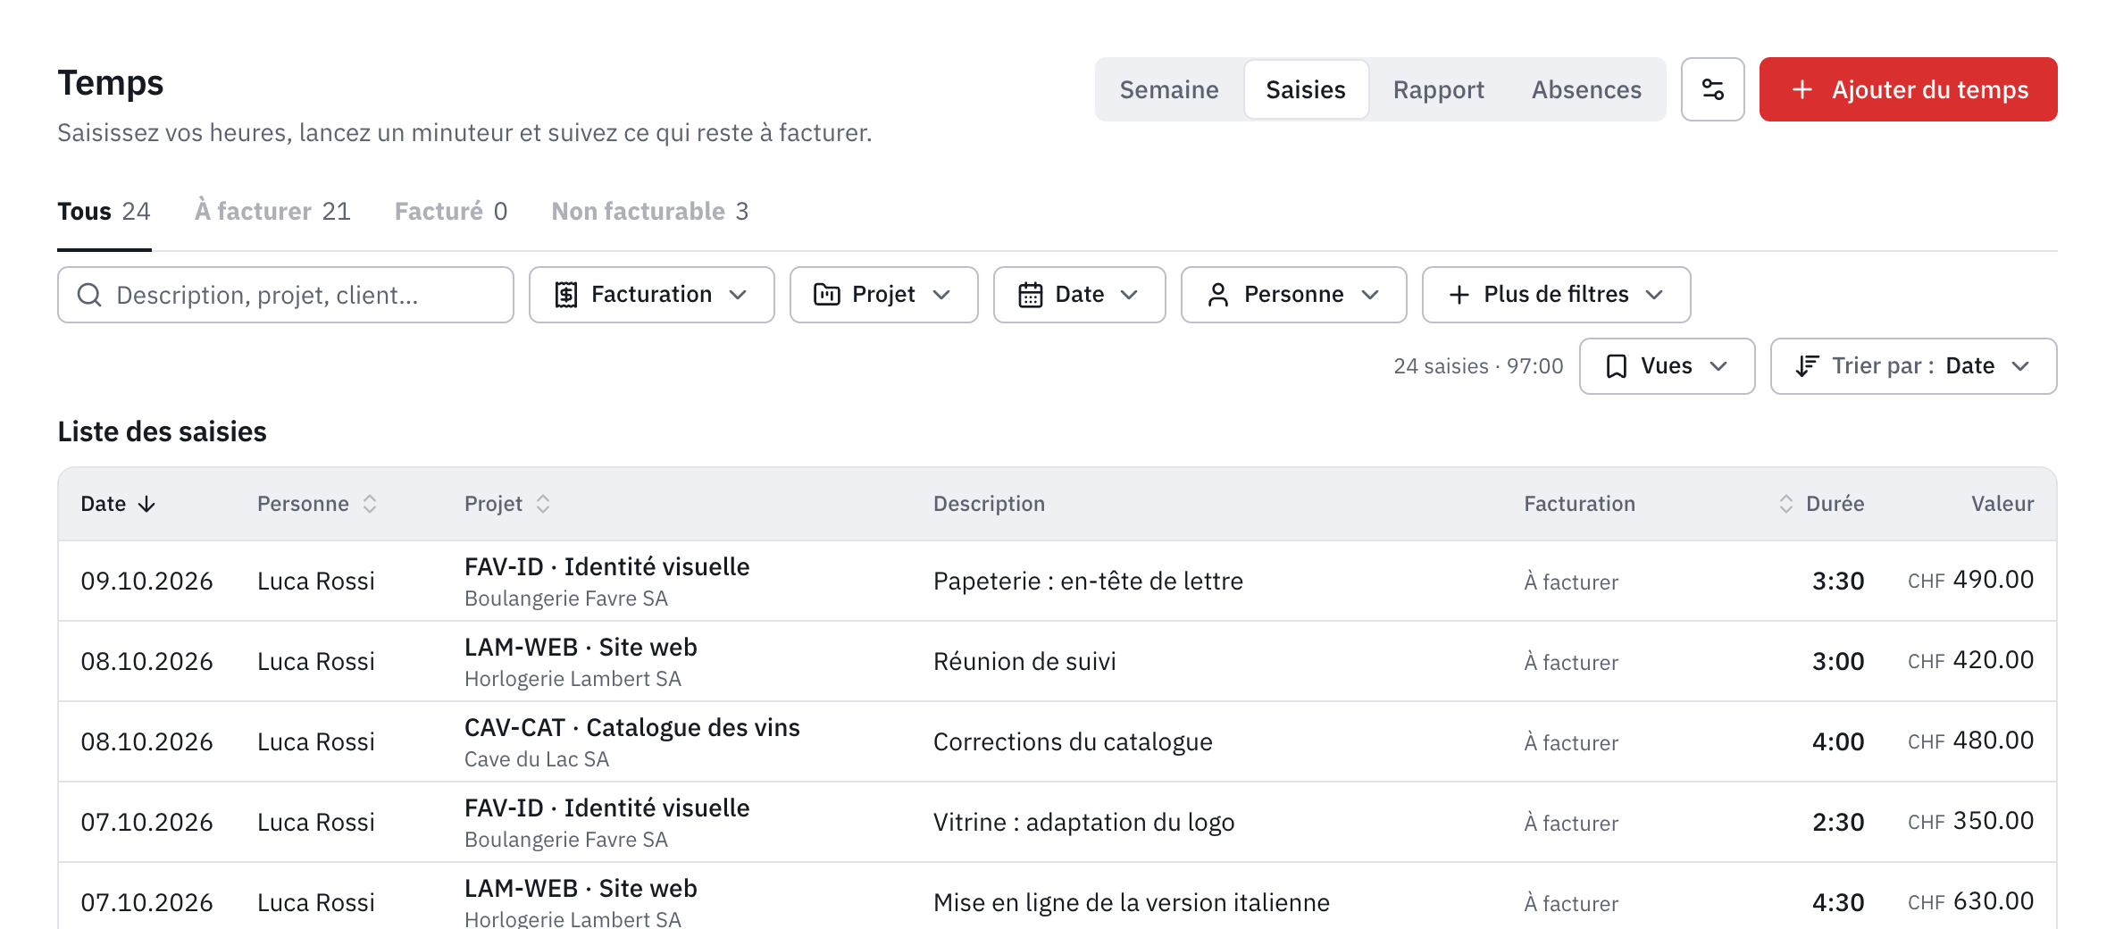Click the search magnifier icon
Viewport: 2115px width, 929px height.
(89, 295)
